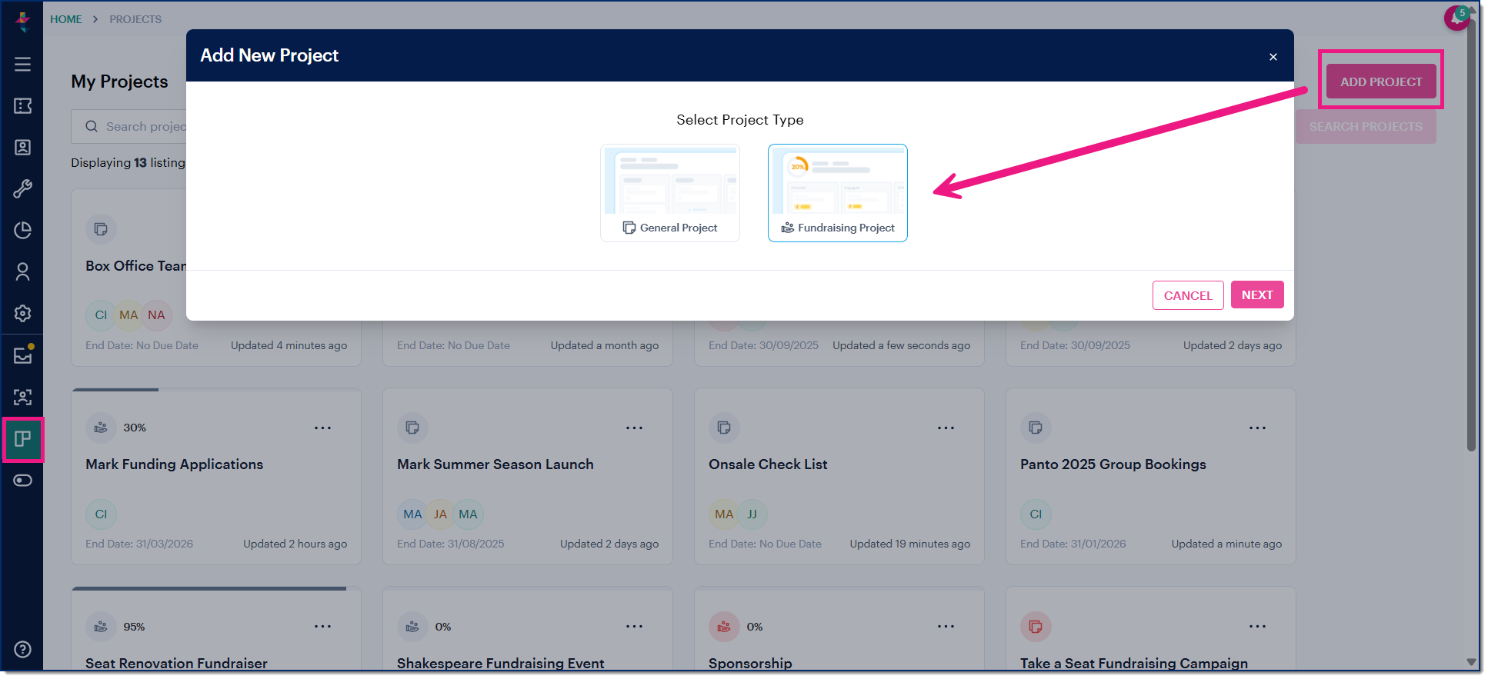Open options menu for Mark Summer Season Launch
1488x679 pixels.
click(635, 428)
